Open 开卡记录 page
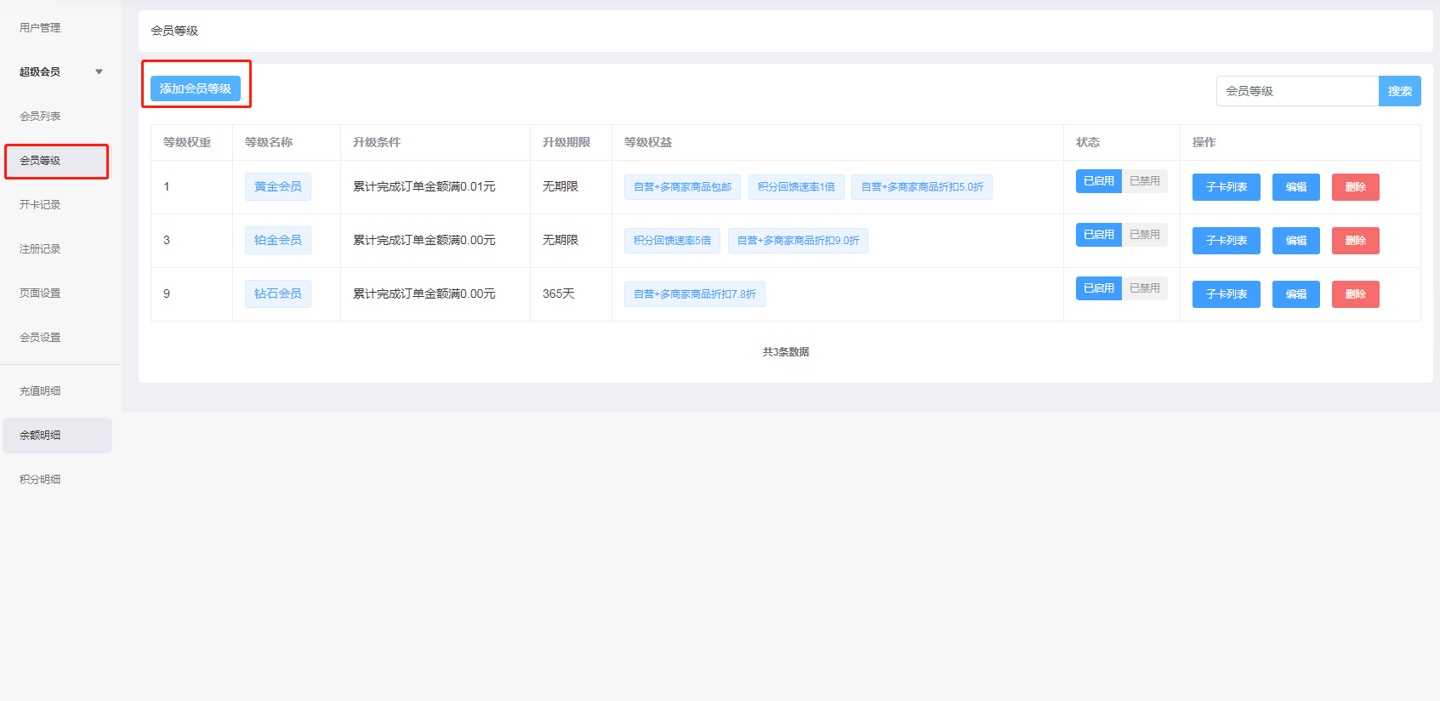Screen dimensions: 1440x701 (x=40, y=205)
